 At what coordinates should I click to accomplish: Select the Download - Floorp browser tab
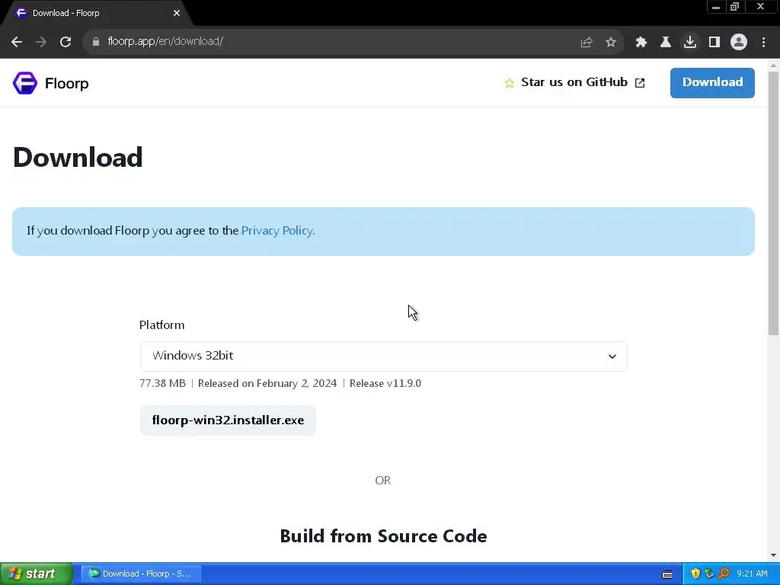tap(97, 14)
